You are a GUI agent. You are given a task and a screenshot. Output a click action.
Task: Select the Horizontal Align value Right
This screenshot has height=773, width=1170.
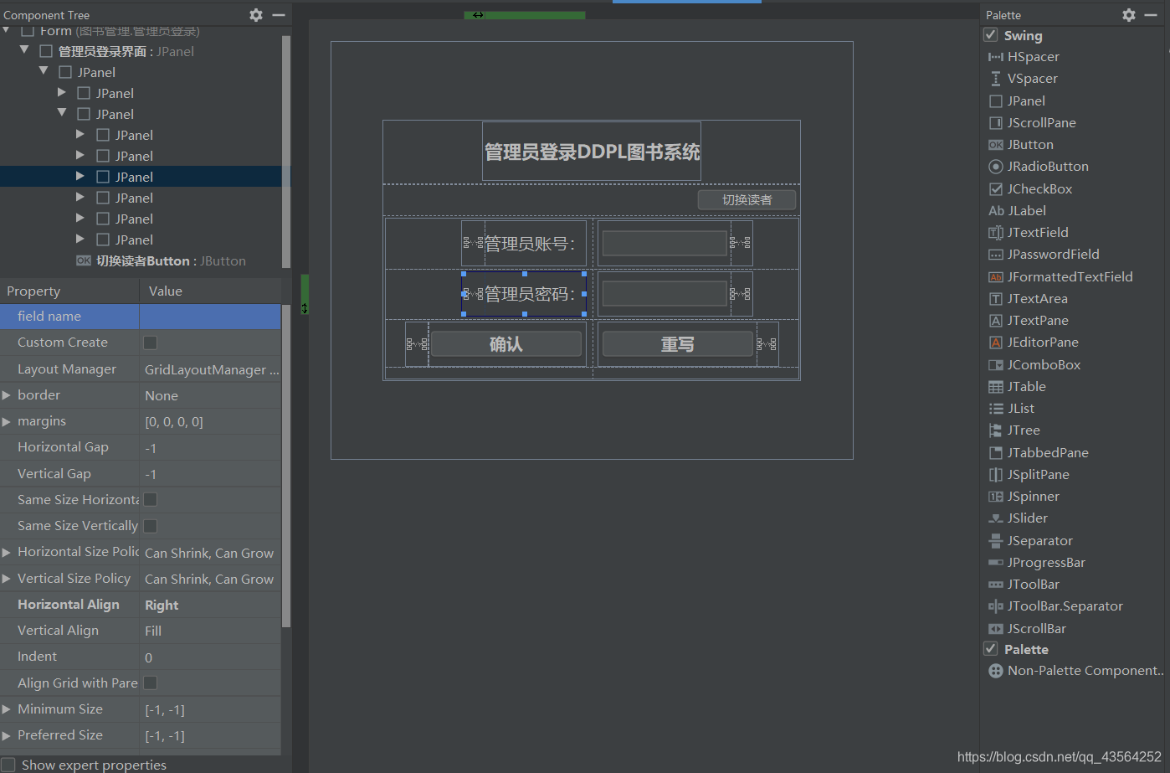210,605
